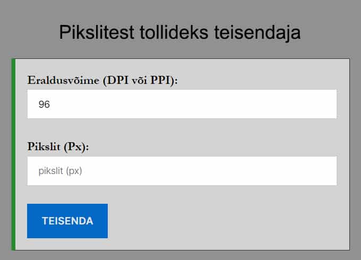Click the value 96 in the resolution field
The image size is (361, 260).
44,105
